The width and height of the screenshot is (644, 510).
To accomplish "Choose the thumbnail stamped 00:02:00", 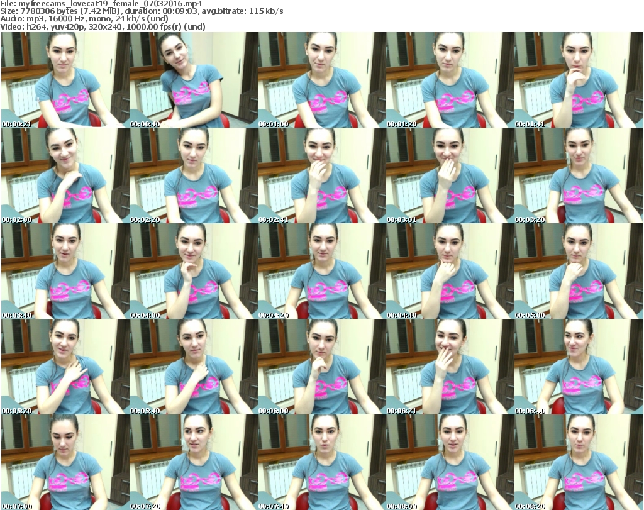I will [x=65, y=175].
